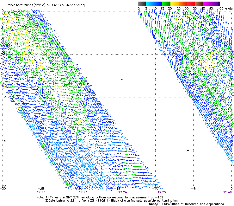
Task: Click the 17:22 pass time label
Action: 41,192
